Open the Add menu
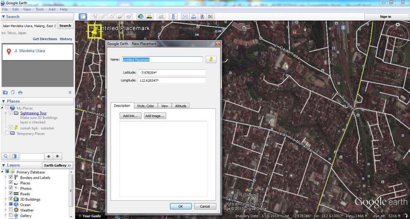This screenshot has height=219, width=410. [52, 9]
